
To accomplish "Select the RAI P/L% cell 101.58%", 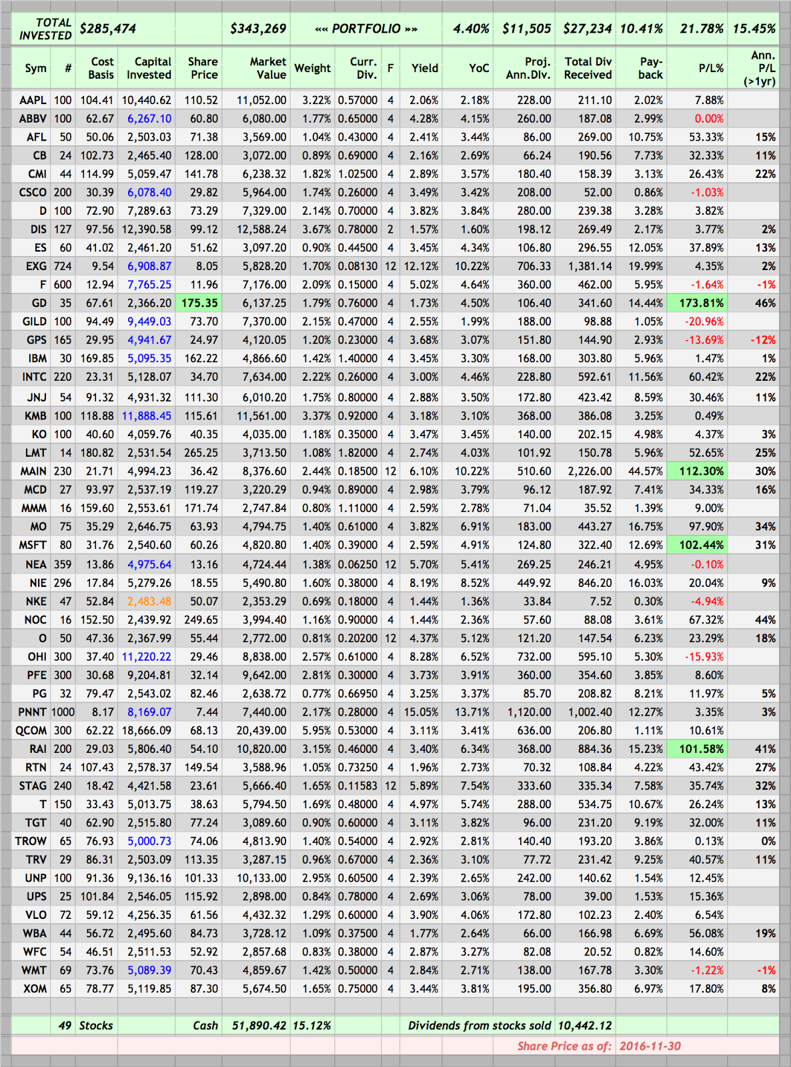I will point(696,749).
